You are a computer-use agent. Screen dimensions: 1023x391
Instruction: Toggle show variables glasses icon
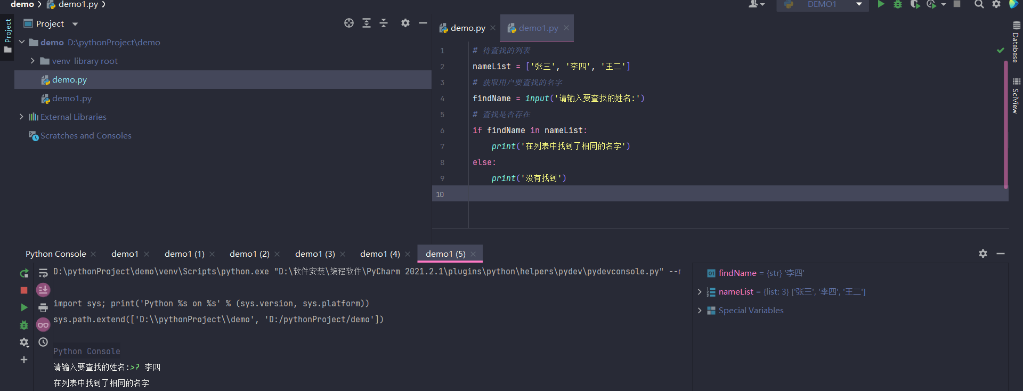pos(43,324)
